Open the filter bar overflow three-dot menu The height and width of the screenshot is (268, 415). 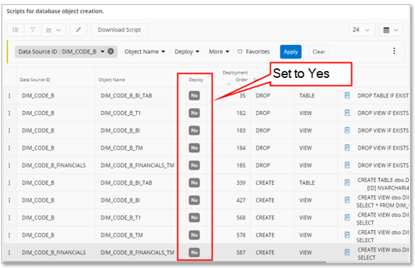tap(394, 51)
